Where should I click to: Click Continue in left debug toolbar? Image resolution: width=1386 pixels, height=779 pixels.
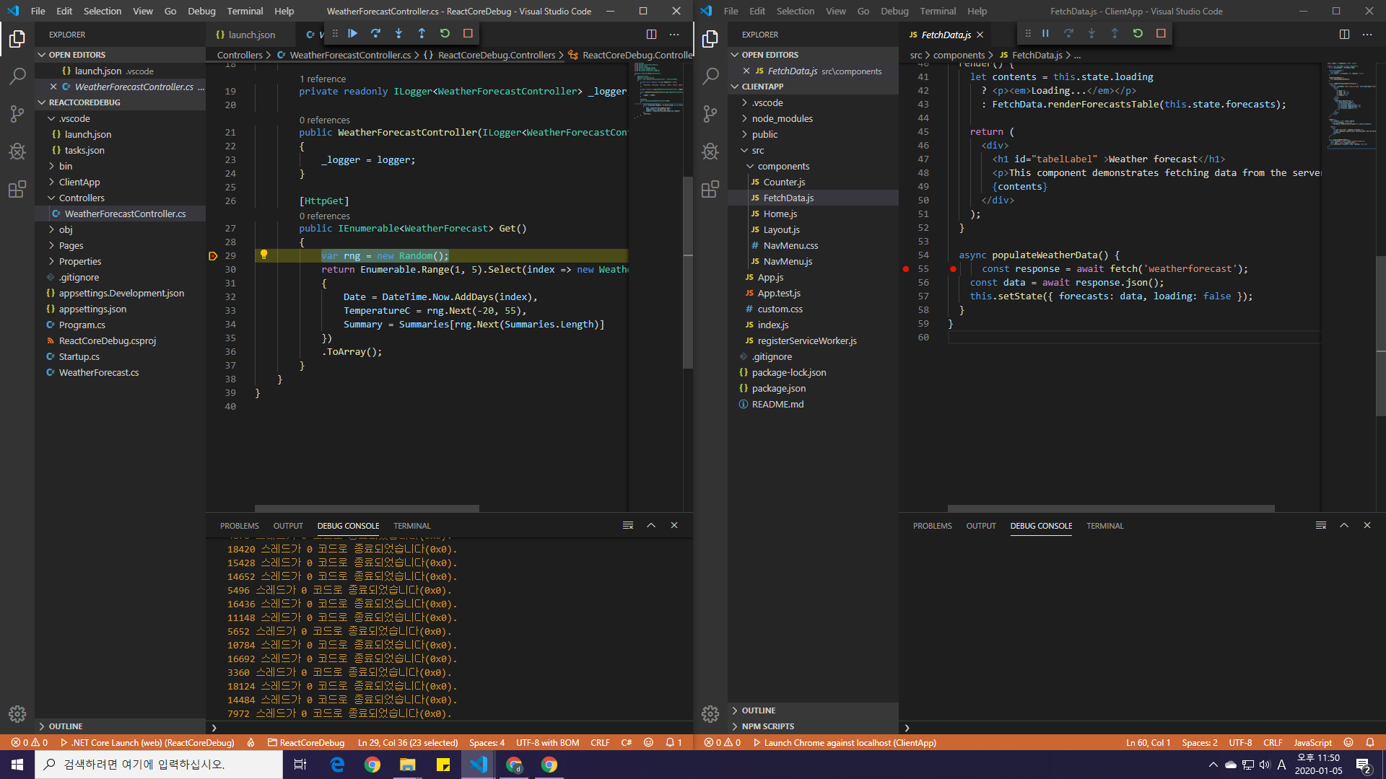coord(352,33)
